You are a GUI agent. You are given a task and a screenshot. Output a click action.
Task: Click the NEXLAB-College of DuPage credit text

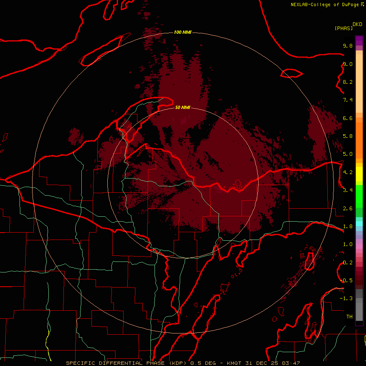pos(325,4)
